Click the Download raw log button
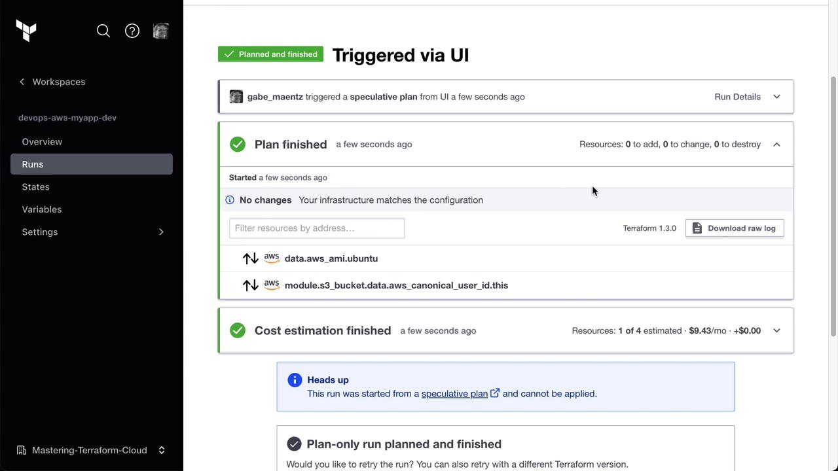 coord(735,228)
